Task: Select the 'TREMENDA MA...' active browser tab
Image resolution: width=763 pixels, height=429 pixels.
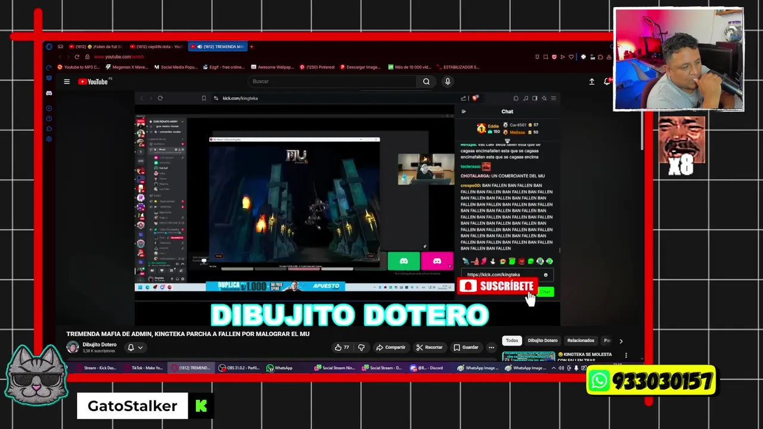Action: pyautogui.click(x=218, y=46)
